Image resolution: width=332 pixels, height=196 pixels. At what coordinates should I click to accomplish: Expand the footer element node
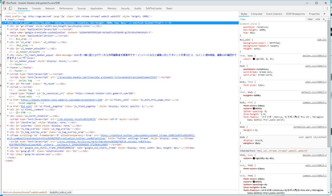point(8,67)
